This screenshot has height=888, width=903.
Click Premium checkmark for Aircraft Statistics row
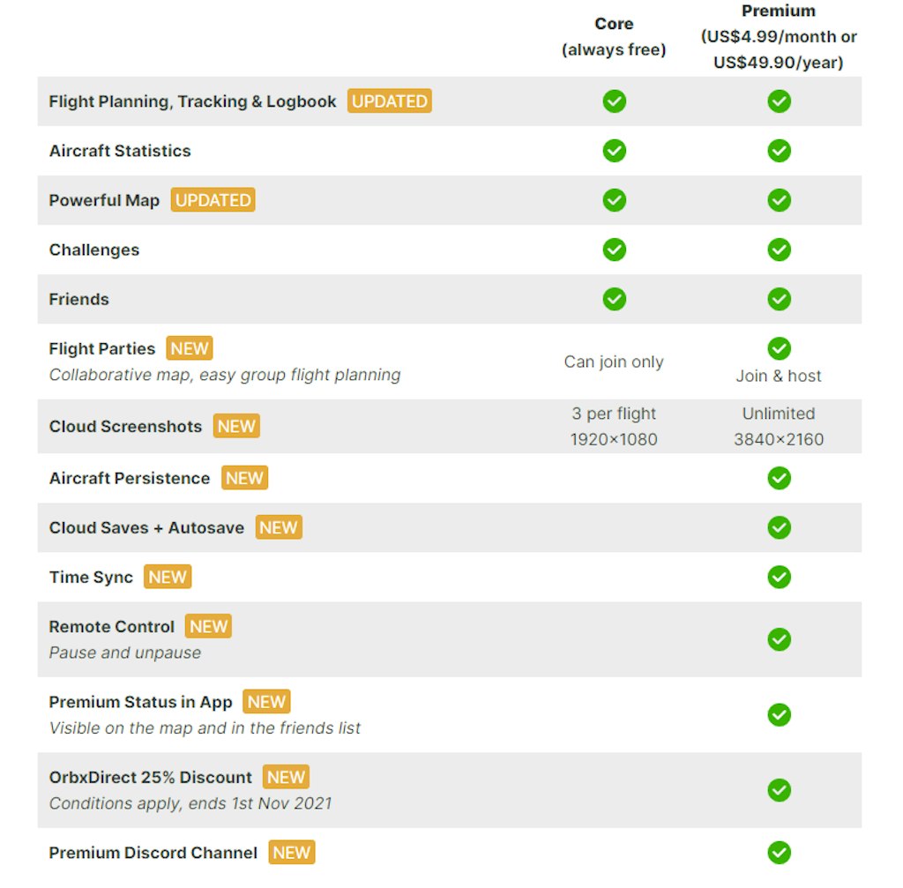coord(779,151)
